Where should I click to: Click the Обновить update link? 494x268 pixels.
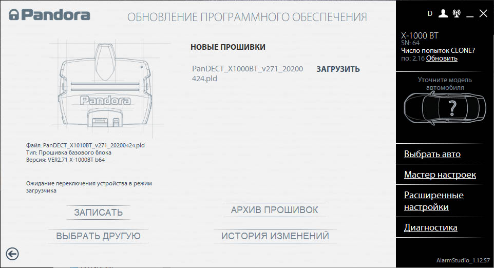[442, 58]
